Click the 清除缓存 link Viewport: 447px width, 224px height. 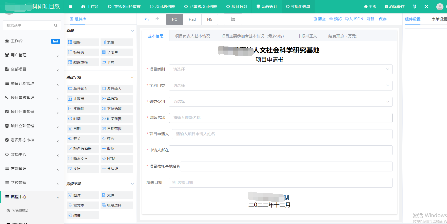click(x=395, y=7)
